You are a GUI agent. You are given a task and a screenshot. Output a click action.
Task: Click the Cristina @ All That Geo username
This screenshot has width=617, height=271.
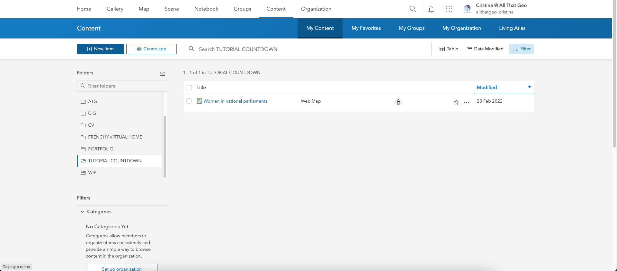[x=501, y=5]
